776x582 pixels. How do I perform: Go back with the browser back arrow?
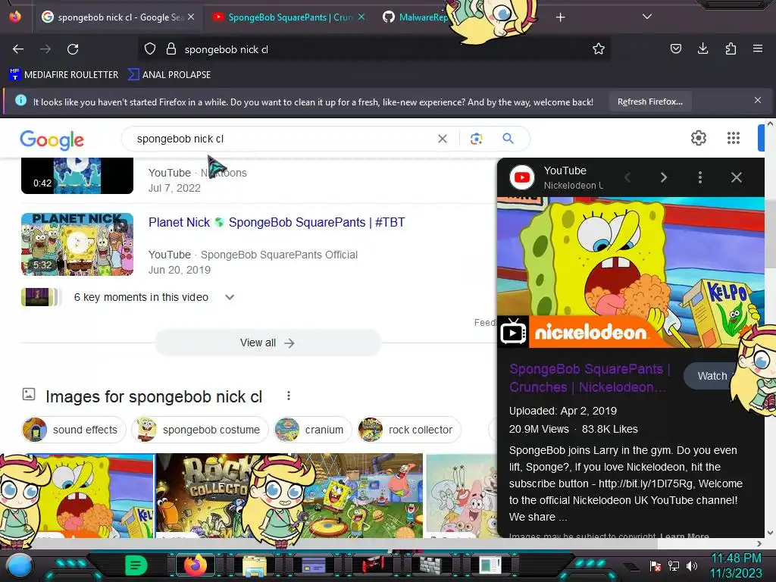(18, 49)
